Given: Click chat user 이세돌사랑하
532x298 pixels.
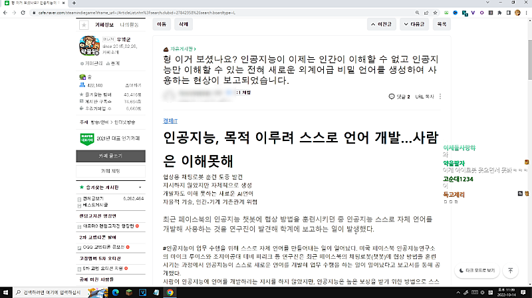Looking at the screenshot, I should [460, 148].
